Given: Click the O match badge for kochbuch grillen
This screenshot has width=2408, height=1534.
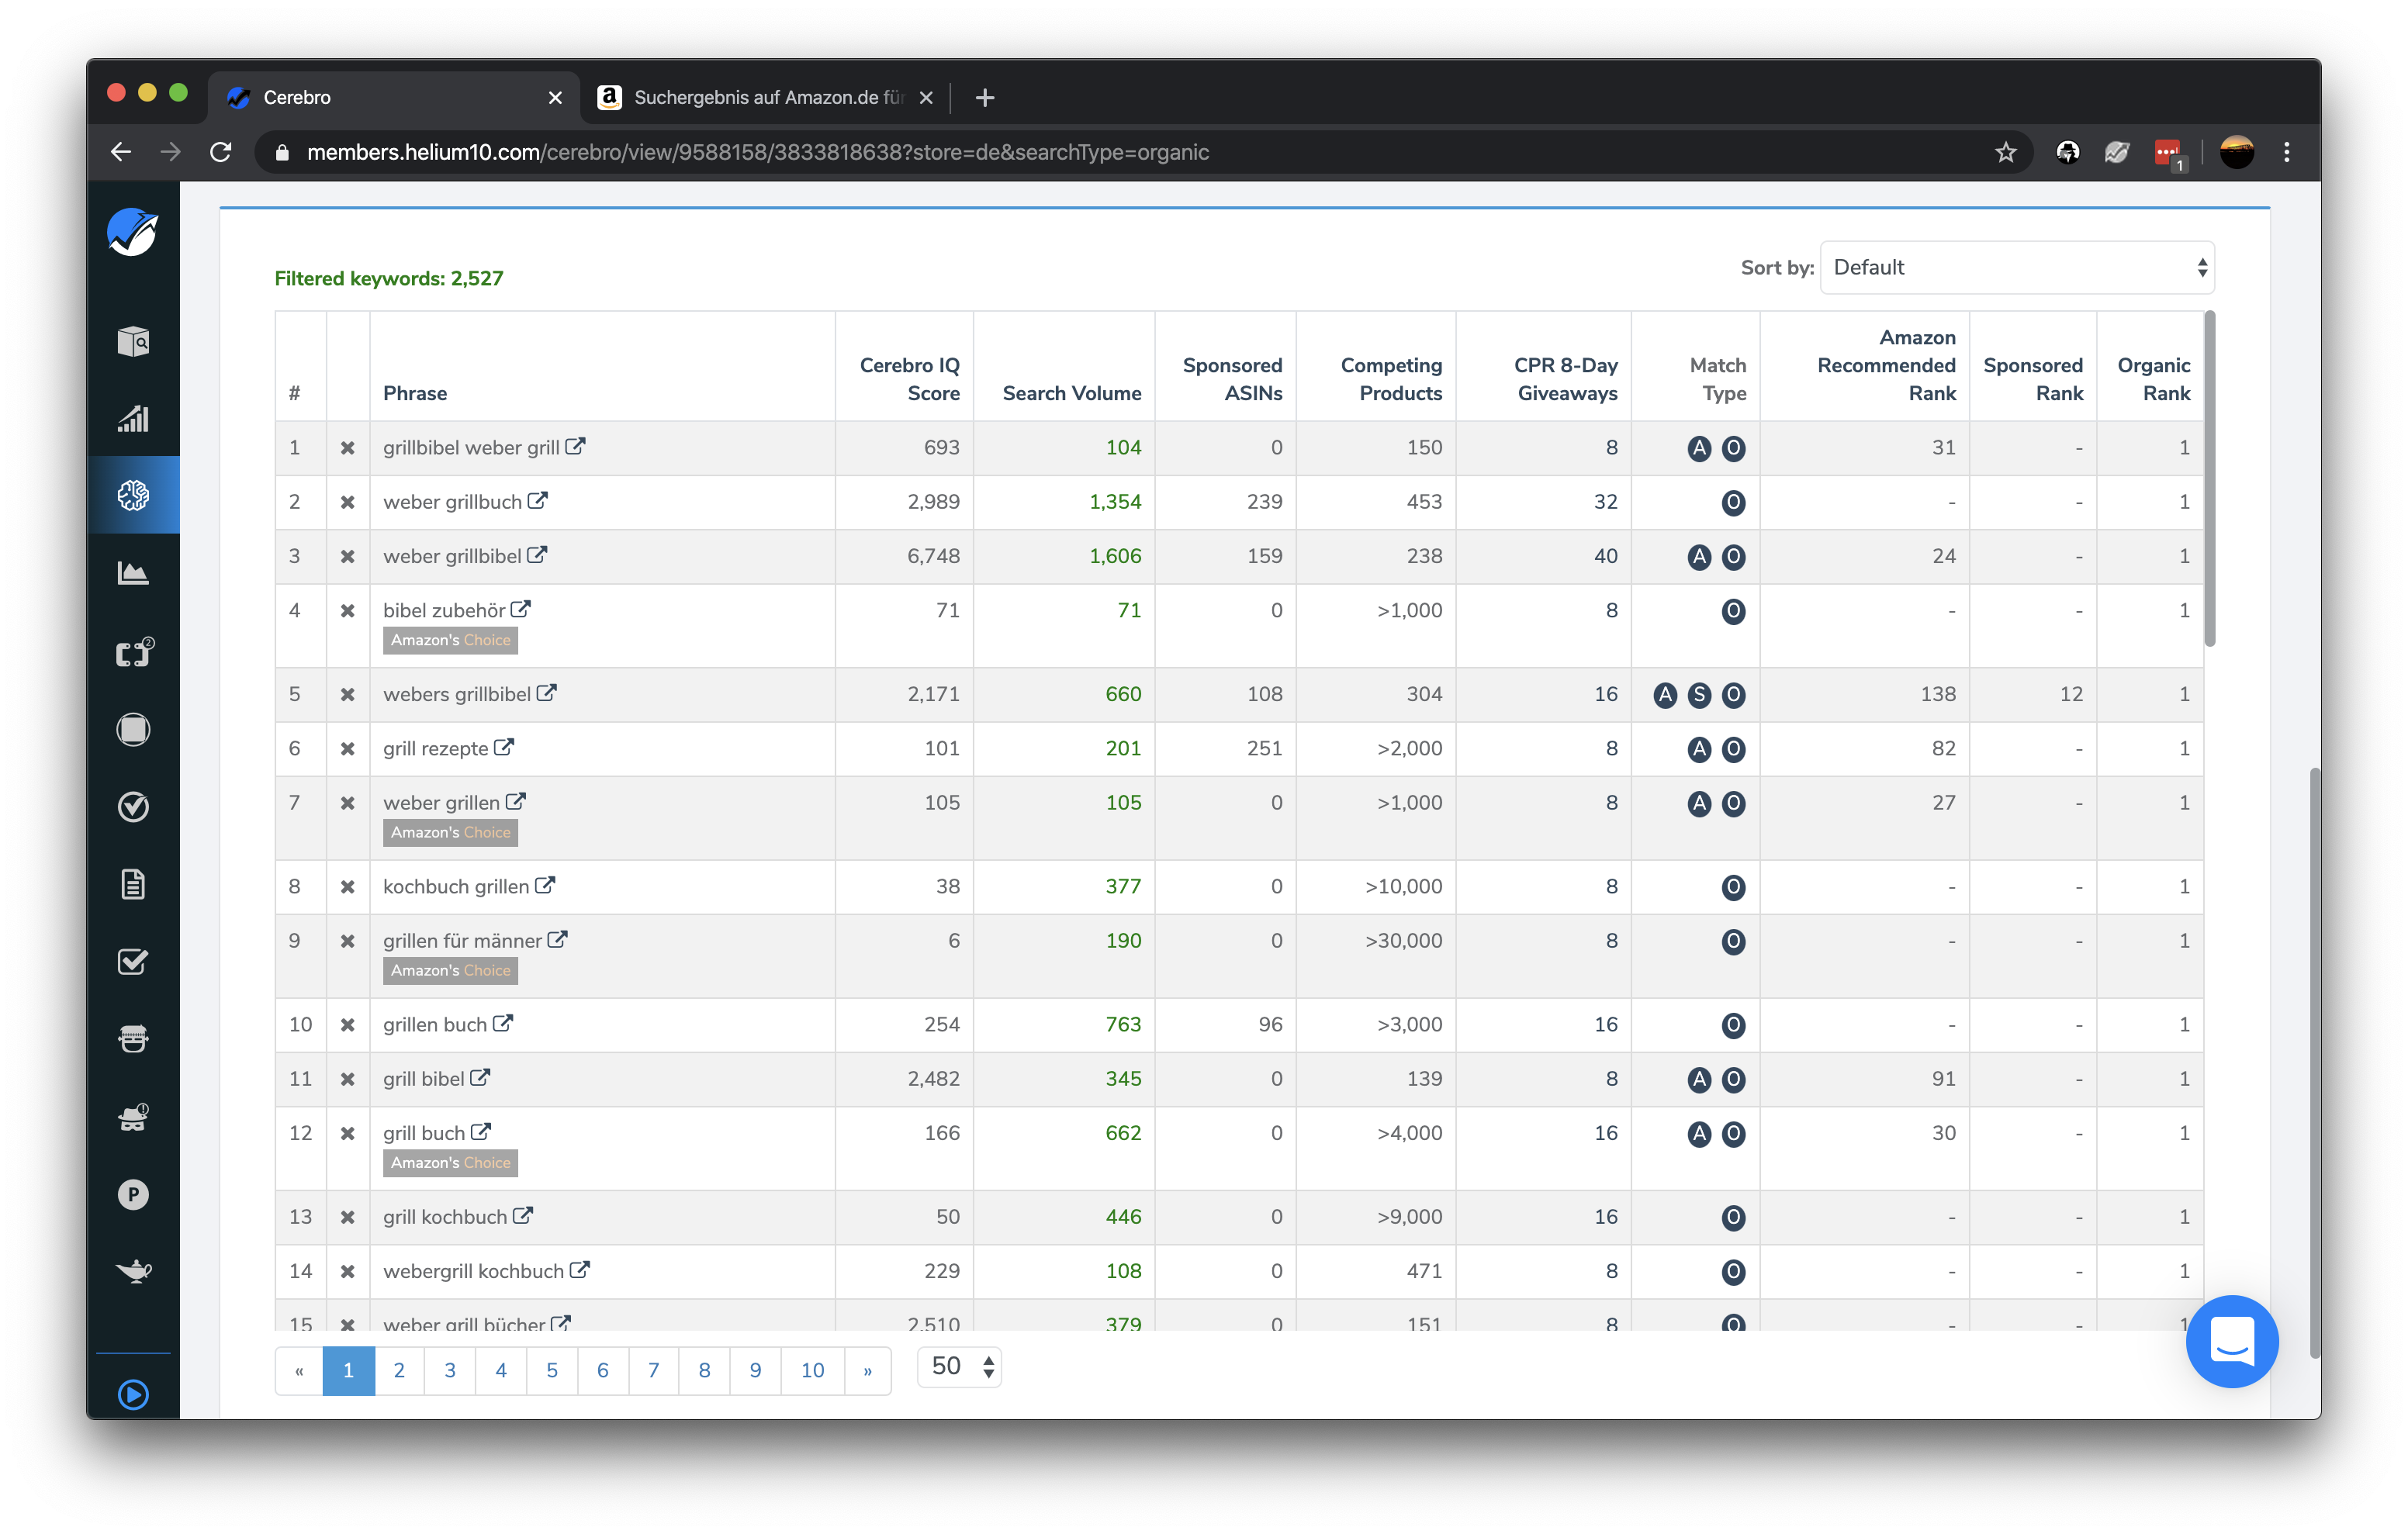Looking at the screenshot, I should [1733, 887].
